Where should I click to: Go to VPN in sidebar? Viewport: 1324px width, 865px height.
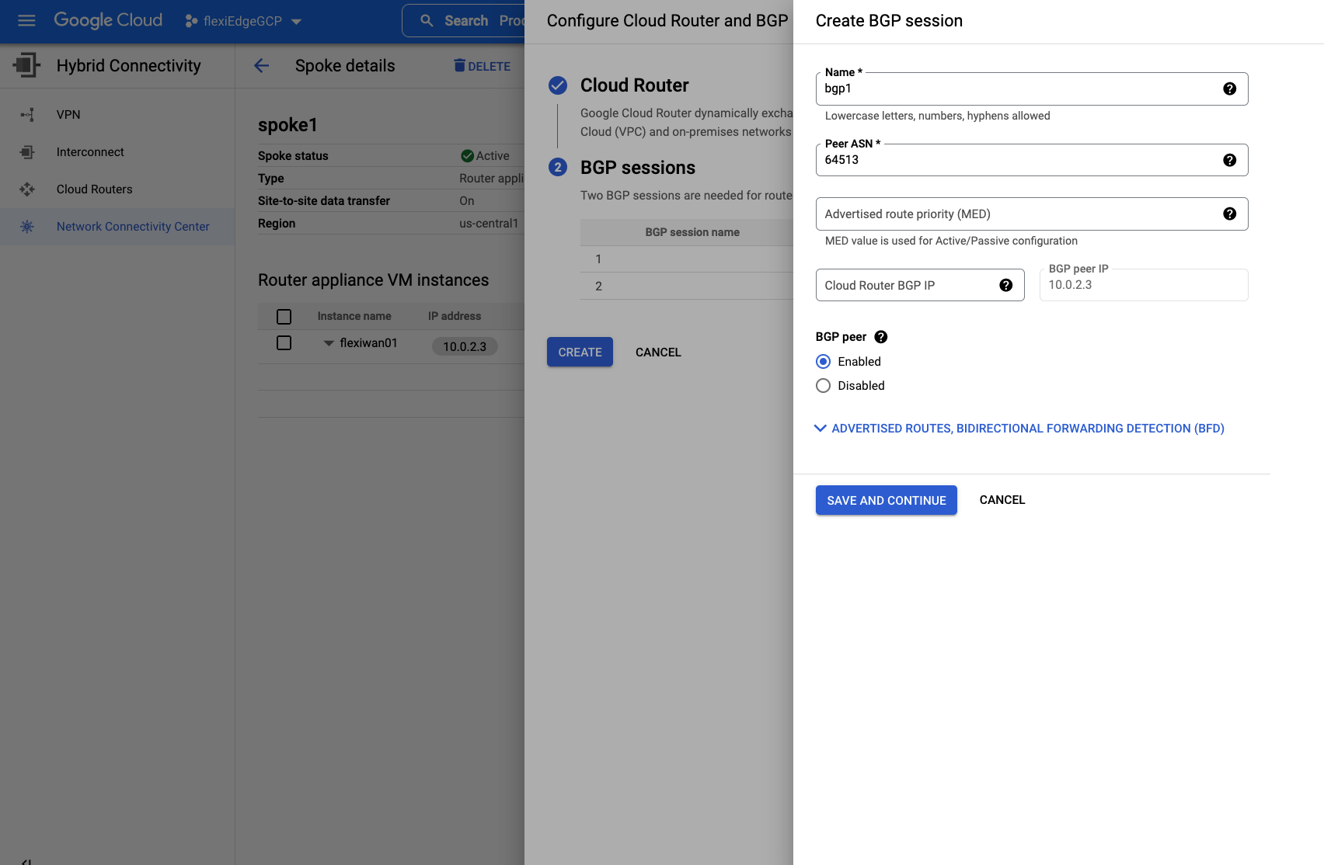point(68,115)
